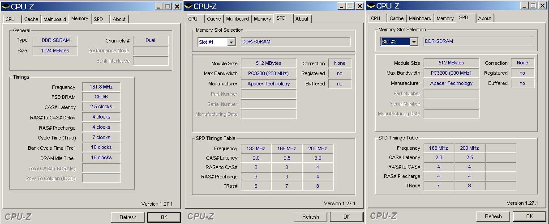Close the left CPU-Z Memory window
This screenshot has width=549, height=224.
click(177, 7)
